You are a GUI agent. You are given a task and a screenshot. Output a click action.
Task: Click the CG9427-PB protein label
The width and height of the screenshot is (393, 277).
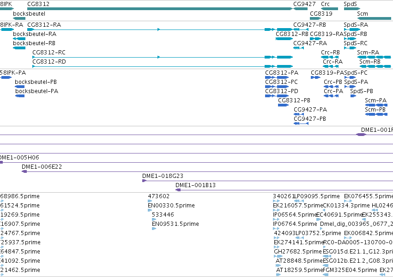pyautogui.click(x=310, y=119)
